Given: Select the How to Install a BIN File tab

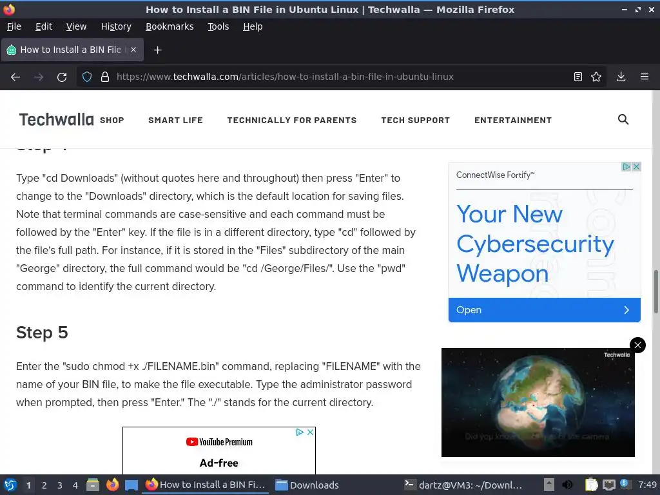Looking at the screenshot, I should [72, 50].
